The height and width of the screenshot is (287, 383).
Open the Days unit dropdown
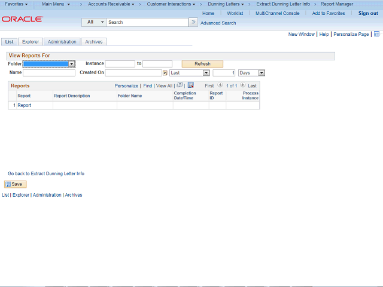(251, 73)
